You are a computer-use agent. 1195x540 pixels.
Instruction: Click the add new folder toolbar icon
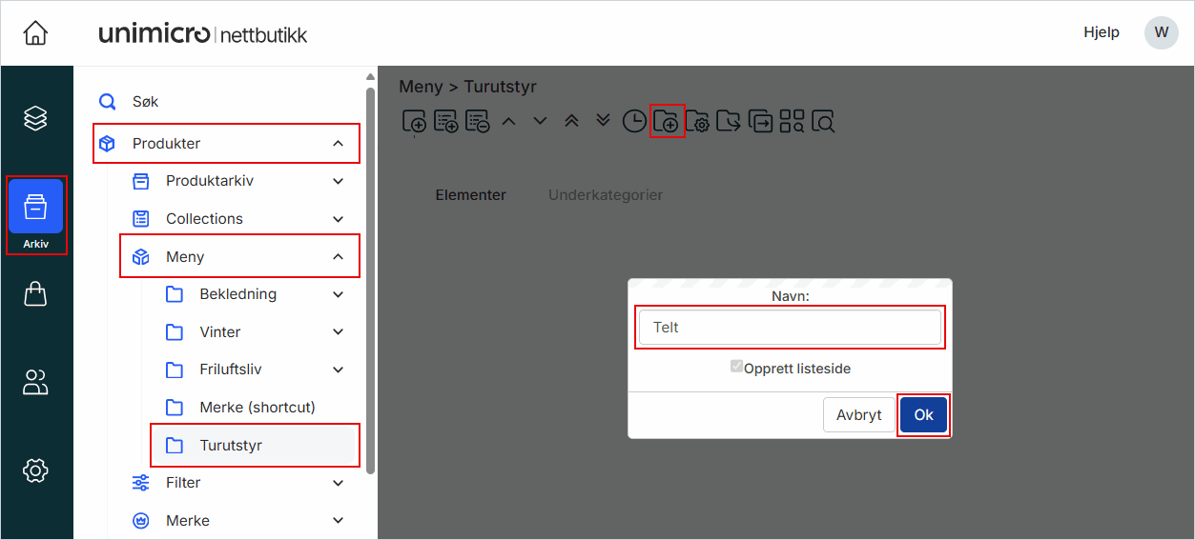tap(666, 122)
